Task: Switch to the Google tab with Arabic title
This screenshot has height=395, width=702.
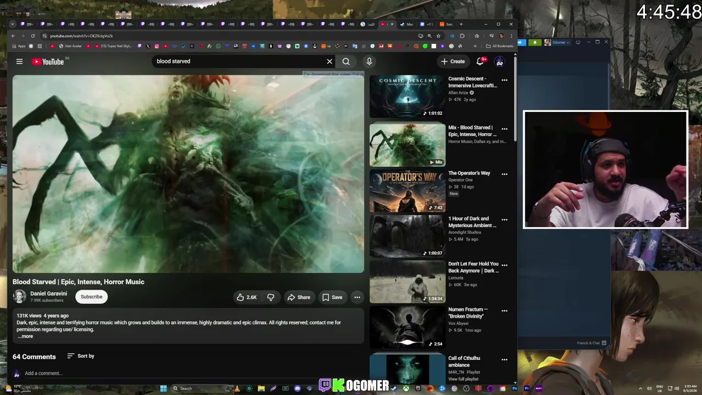Action: pyautogui.click(x=368, y=24)
